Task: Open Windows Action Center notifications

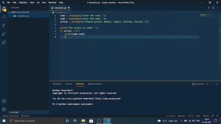Action: 215,121
